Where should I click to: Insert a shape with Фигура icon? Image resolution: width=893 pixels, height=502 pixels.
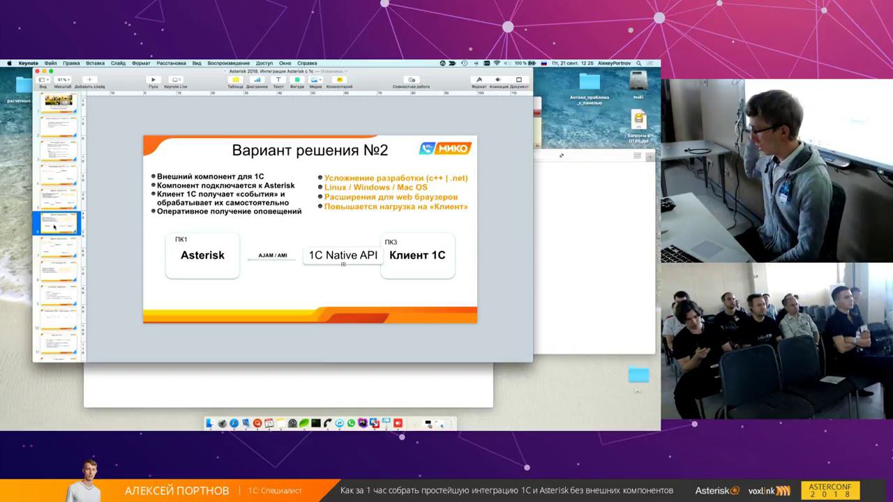297,80
